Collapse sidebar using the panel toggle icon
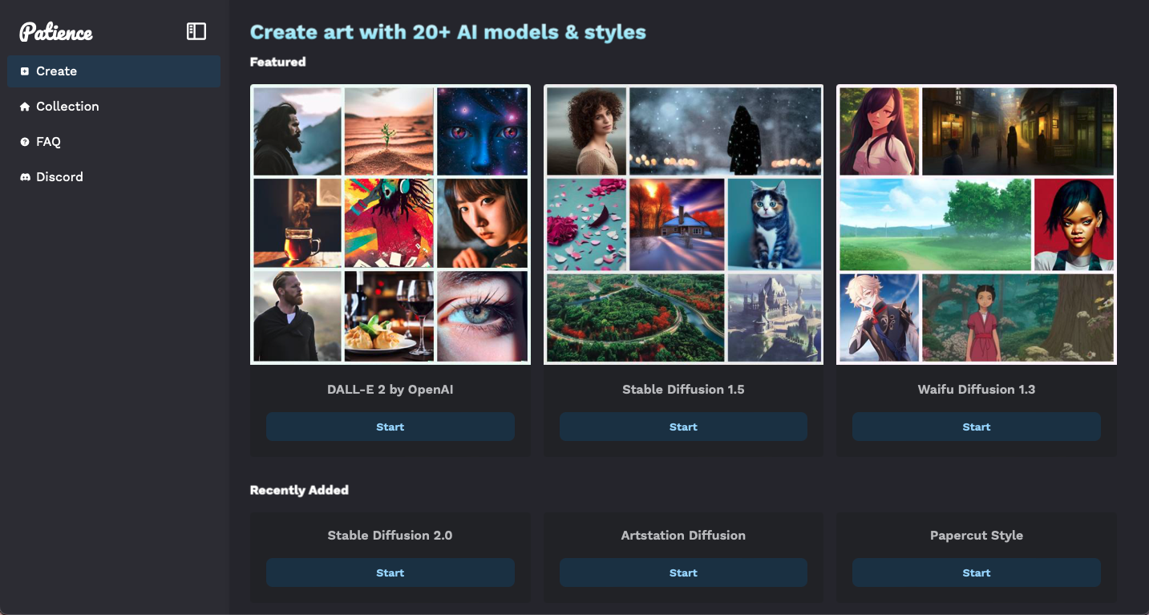The width and height of the screenshot is (1149, 615). [x=196, y=31]
